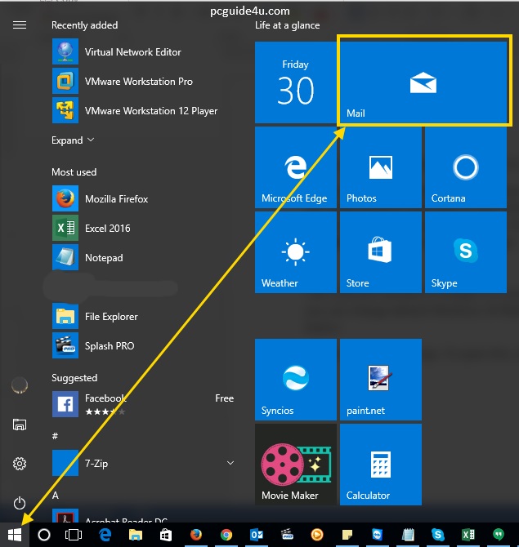
Task: Open the Photos tile
Action: click(x=380, y=167)
